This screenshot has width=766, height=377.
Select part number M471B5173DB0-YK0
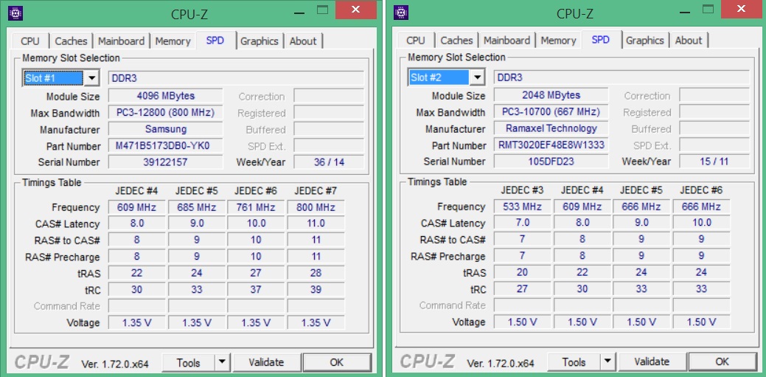click(x=166, y=146)
